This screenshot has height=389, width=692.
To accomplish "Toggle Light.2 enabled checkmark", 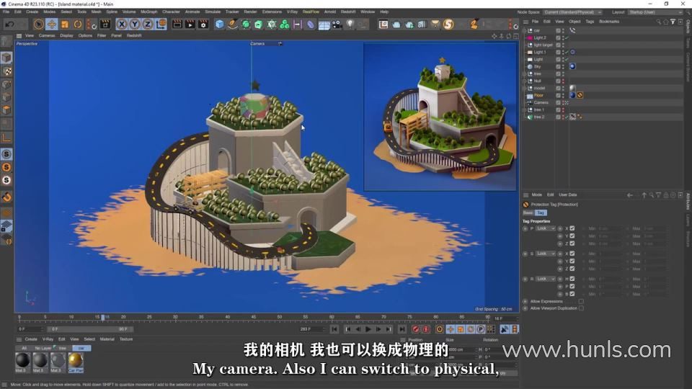I will 567,38.
